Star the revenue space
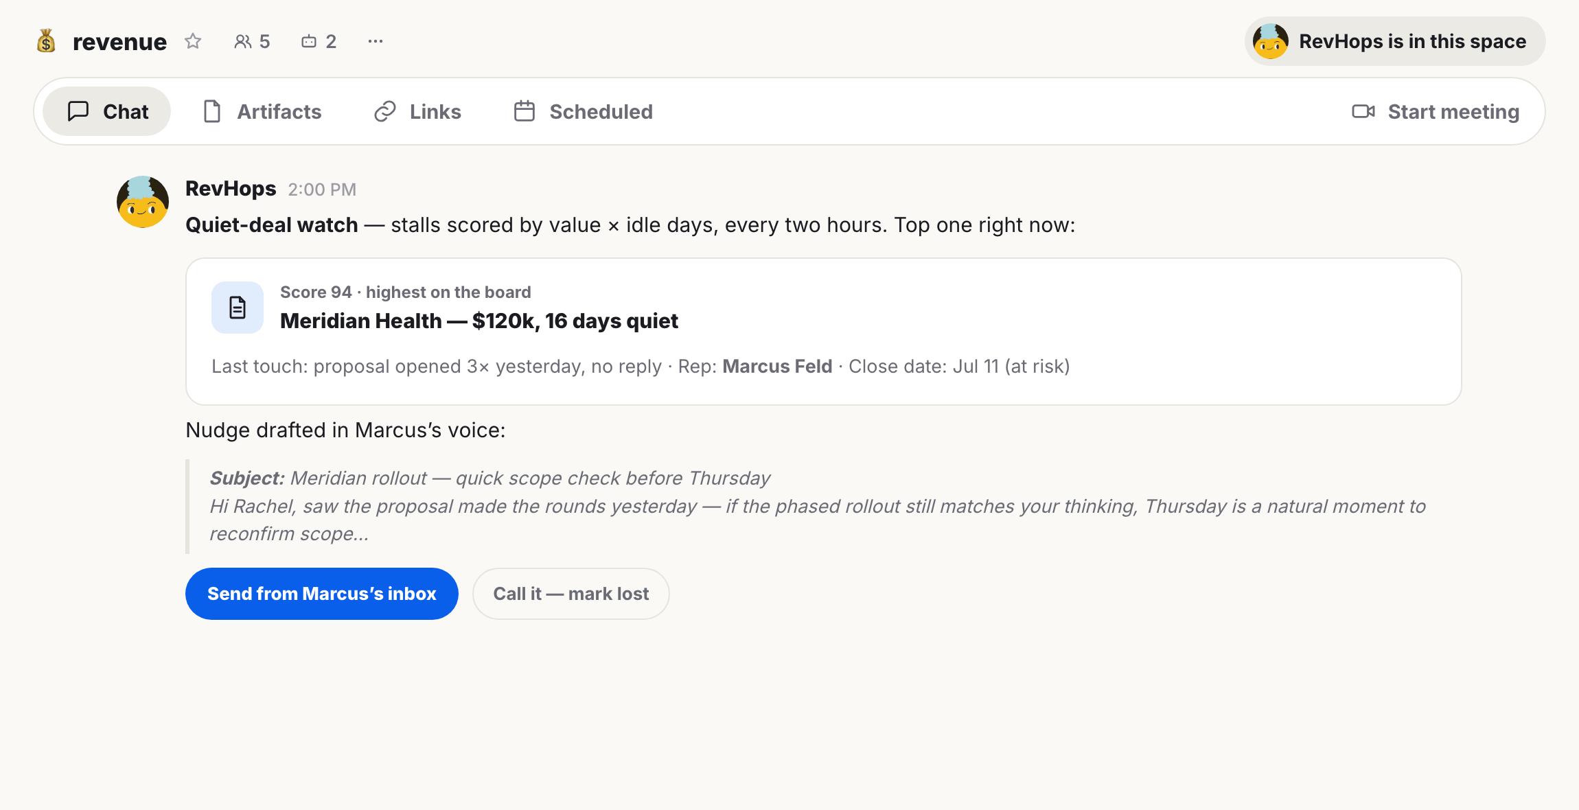This screenshot has width=1579, height=810. [x=193, y=41]
